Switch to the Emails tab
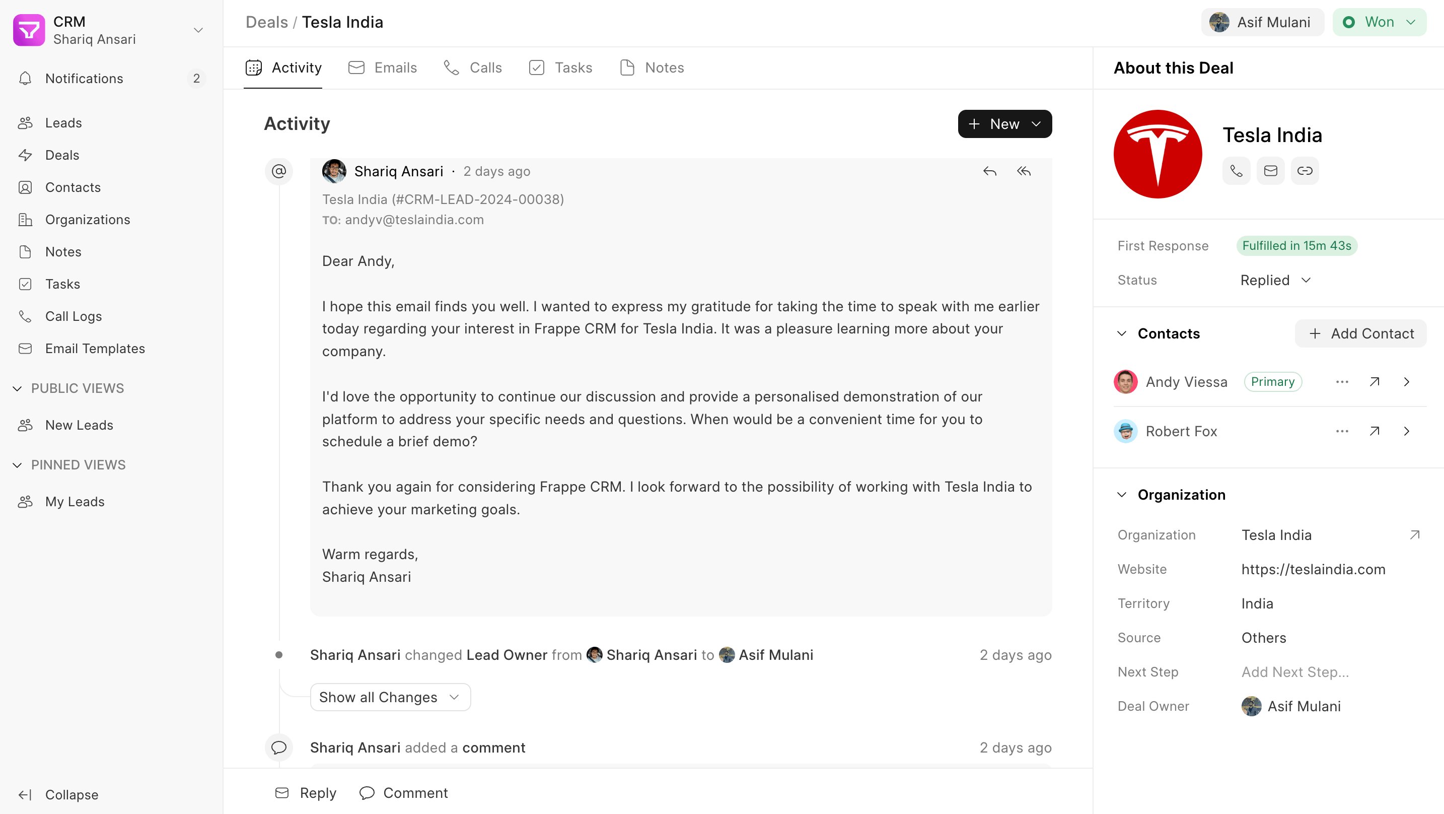The width and height of the screenshot is (1444, 814). pyautogui.click(x=383, y=68)
